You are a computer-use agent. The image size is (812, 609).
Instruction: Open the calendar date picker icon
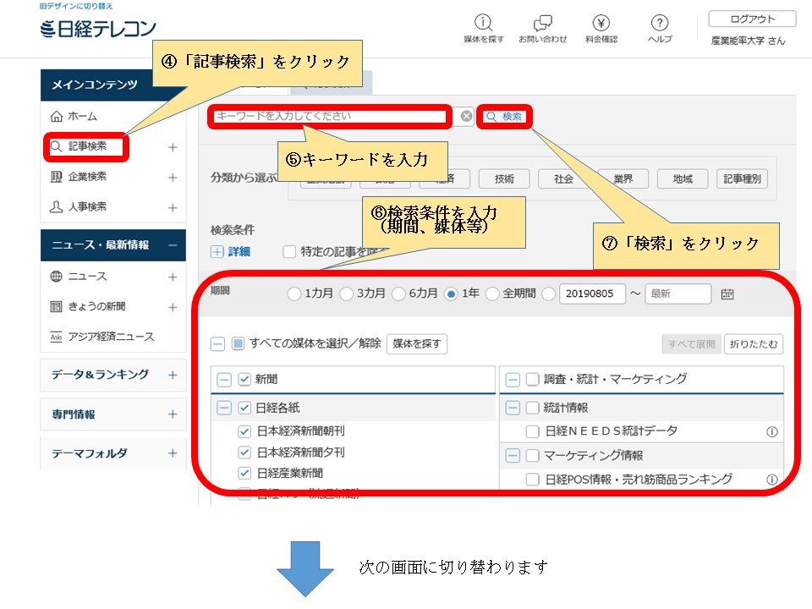(727, 294)
